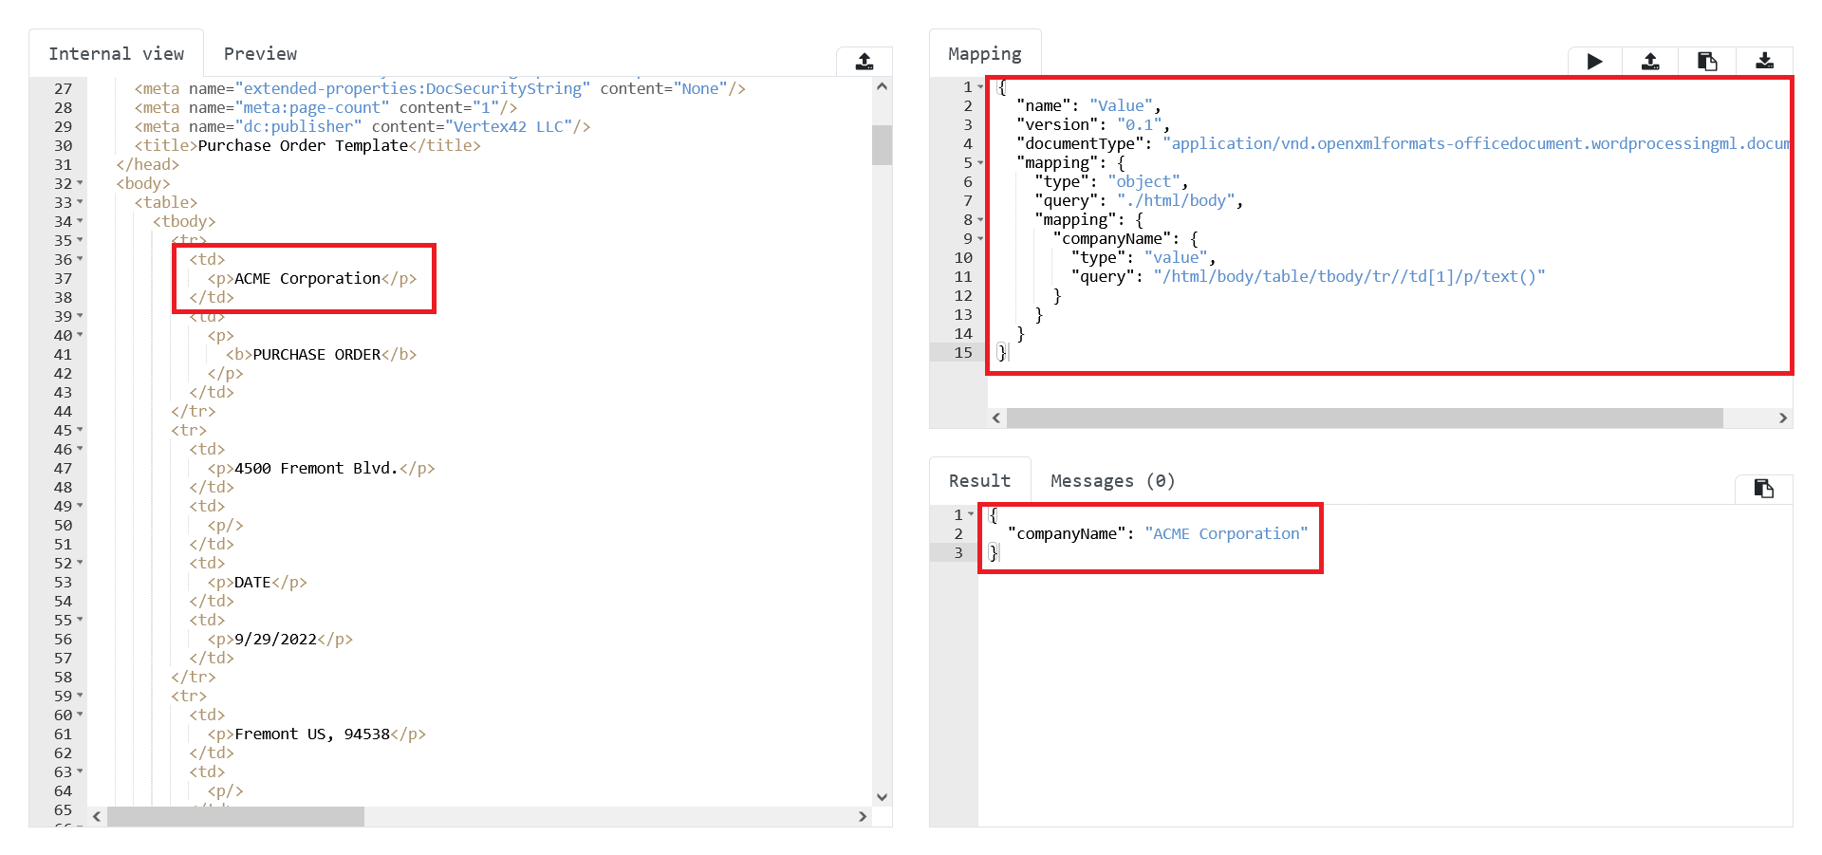Fold the td element at line 63
The image size is (1822, 855).
pyautogui.click(x=80, y=771)
